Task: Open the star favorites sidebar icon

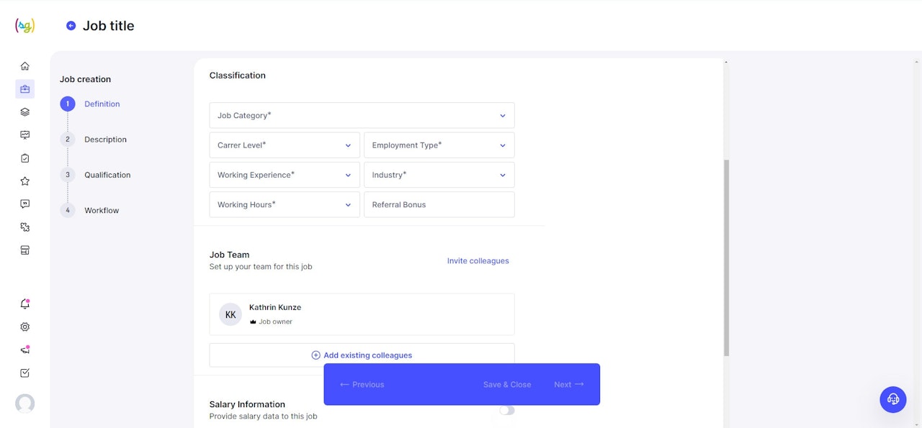Action: click(x=24, y=181)
